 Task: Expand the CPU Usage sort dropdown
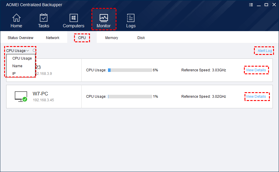click(x=17, y=51)
